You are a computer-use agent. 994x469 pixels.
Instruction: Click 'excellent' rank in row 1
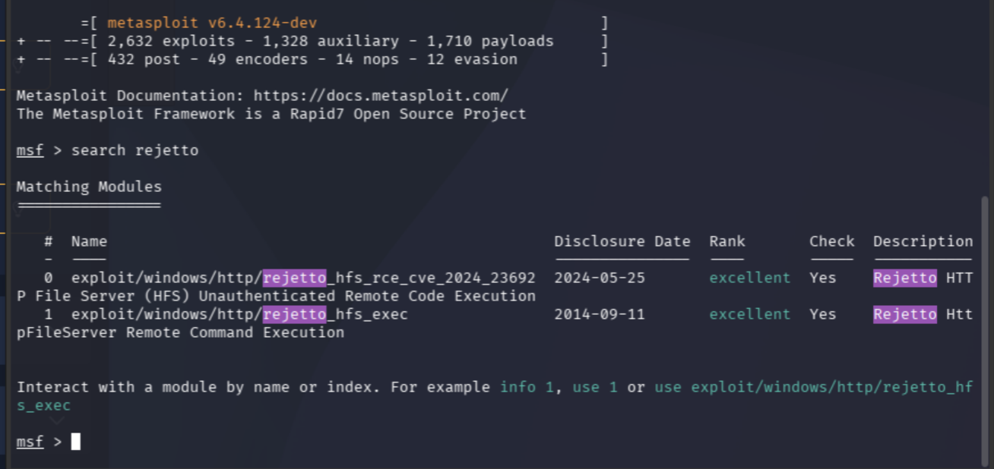pos(750,314)
